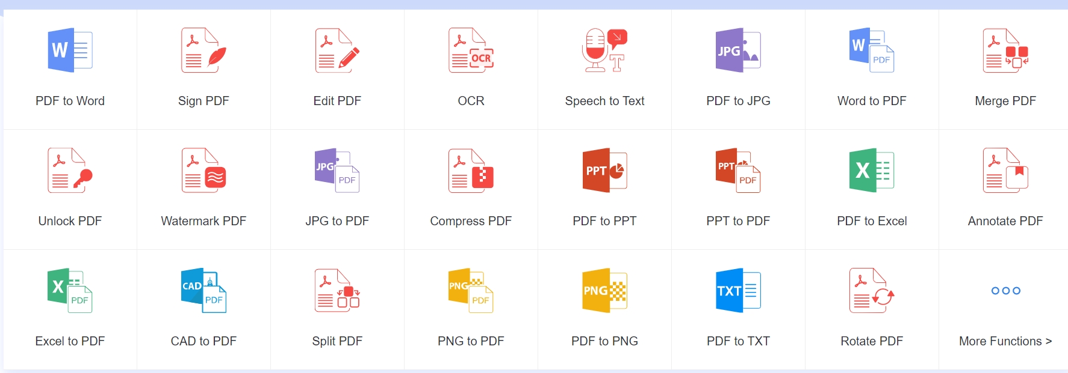Viewport: 1068px width, 373px height.
Task: Click the PDF to JPG icon
Action: [x=738, y=50]
